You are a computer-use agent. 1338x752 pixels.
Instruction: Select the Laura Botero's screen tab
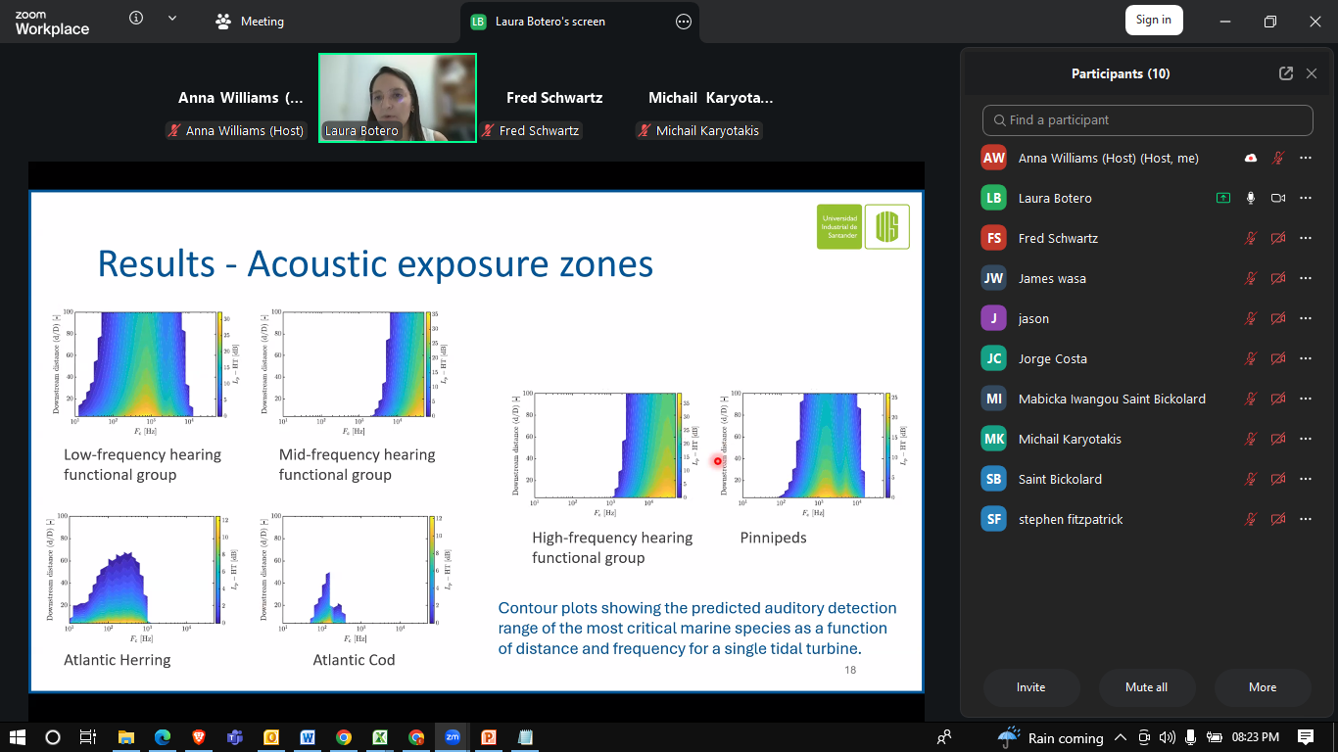point(582,22)
